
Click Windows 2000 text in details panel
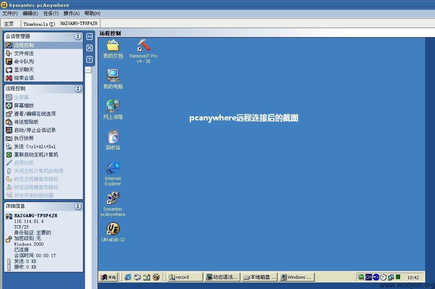point(29,244)
